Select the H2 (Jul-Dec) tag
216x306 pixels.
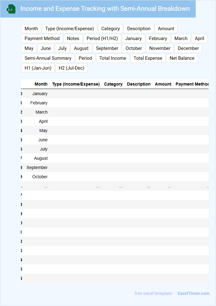[71, 68]
